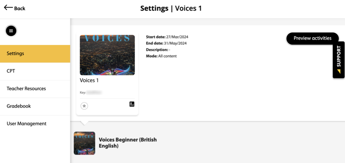
Task: Go back using the Back arrow
Action: pos(14,8)
